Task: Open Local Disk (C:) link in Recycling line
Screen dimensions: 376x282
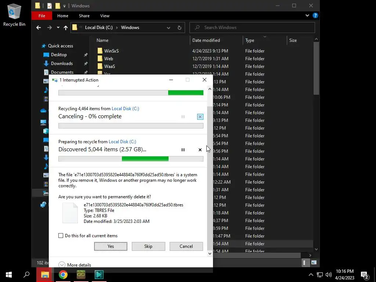Action: (125, 109)
